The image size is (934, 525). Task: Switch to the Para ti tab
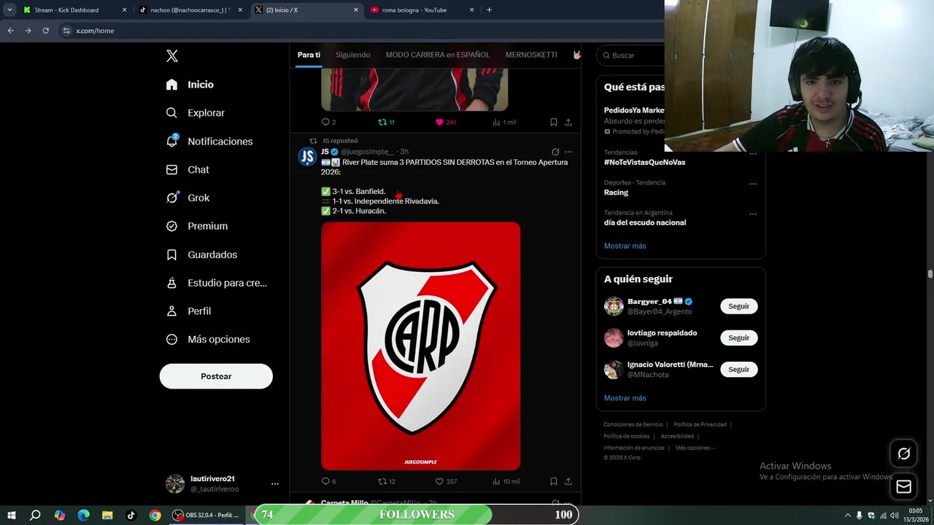click(x=309, y=55)
